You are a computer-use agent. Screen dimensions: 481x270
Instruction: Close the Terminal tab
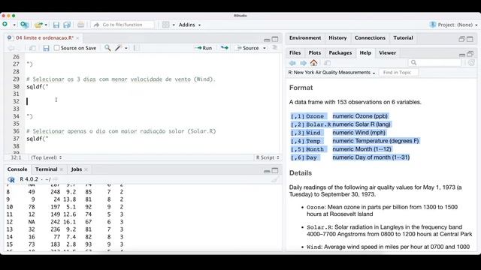pyautogui.click(x=62, y=169)
